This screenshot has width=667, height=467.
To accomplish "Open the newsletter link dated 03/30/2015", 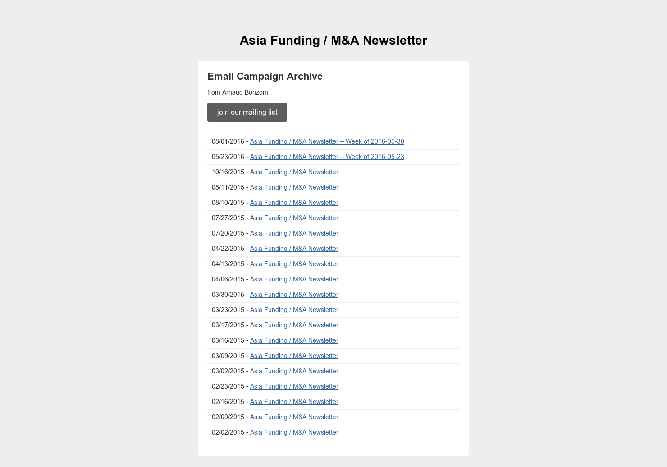I will tap(294, 295).
